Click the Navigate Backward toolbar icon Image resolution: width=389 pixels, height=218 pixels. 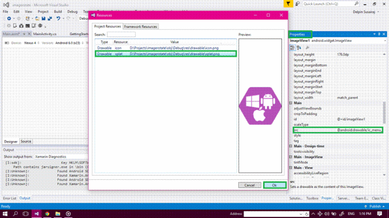(9, 19)
